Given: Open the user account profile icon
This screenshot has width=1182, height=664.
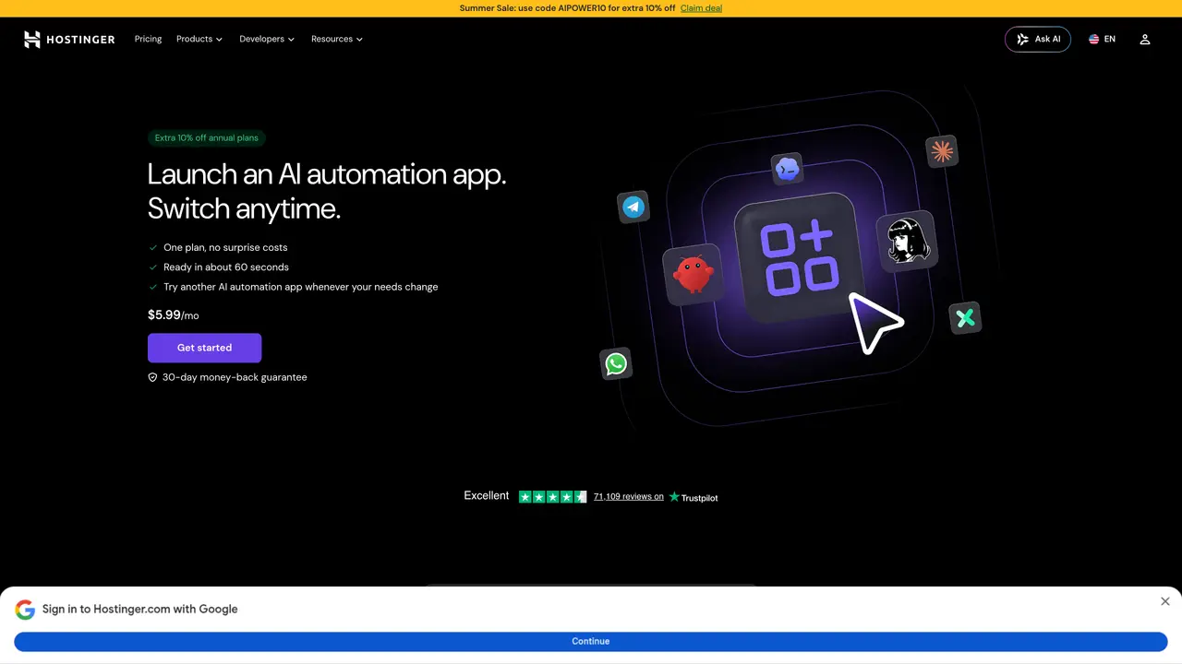Looking at the screenshot, I should pos(1145,40).
